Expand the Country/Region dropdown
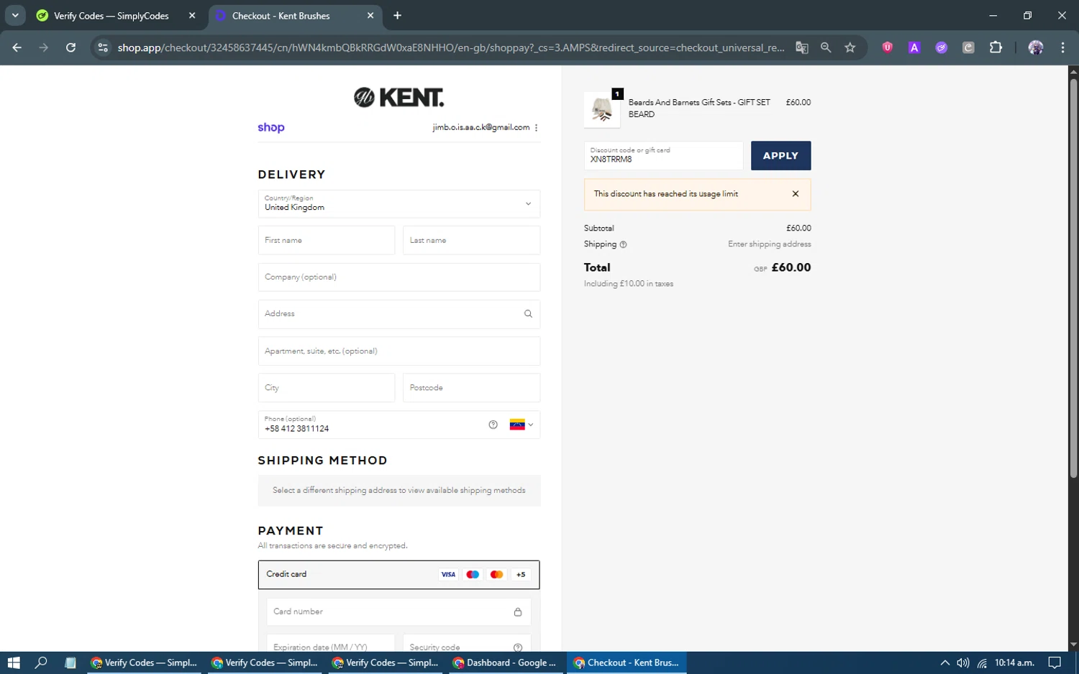 point(399,203)
